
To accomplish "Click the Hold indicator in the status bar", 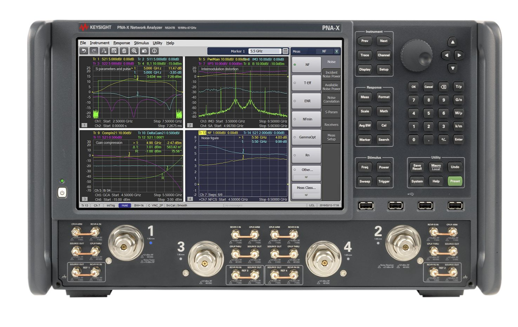I will point(124,205).
